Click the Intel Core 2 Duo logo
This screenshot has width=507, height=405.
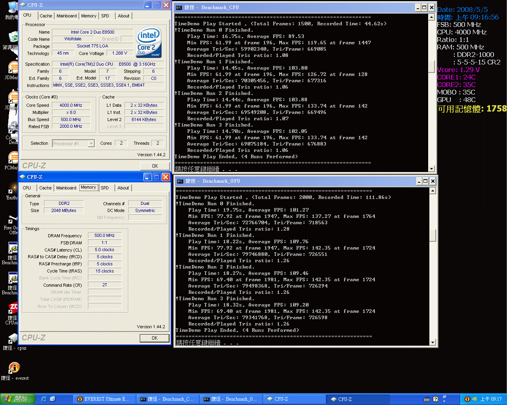coord(149,42)
